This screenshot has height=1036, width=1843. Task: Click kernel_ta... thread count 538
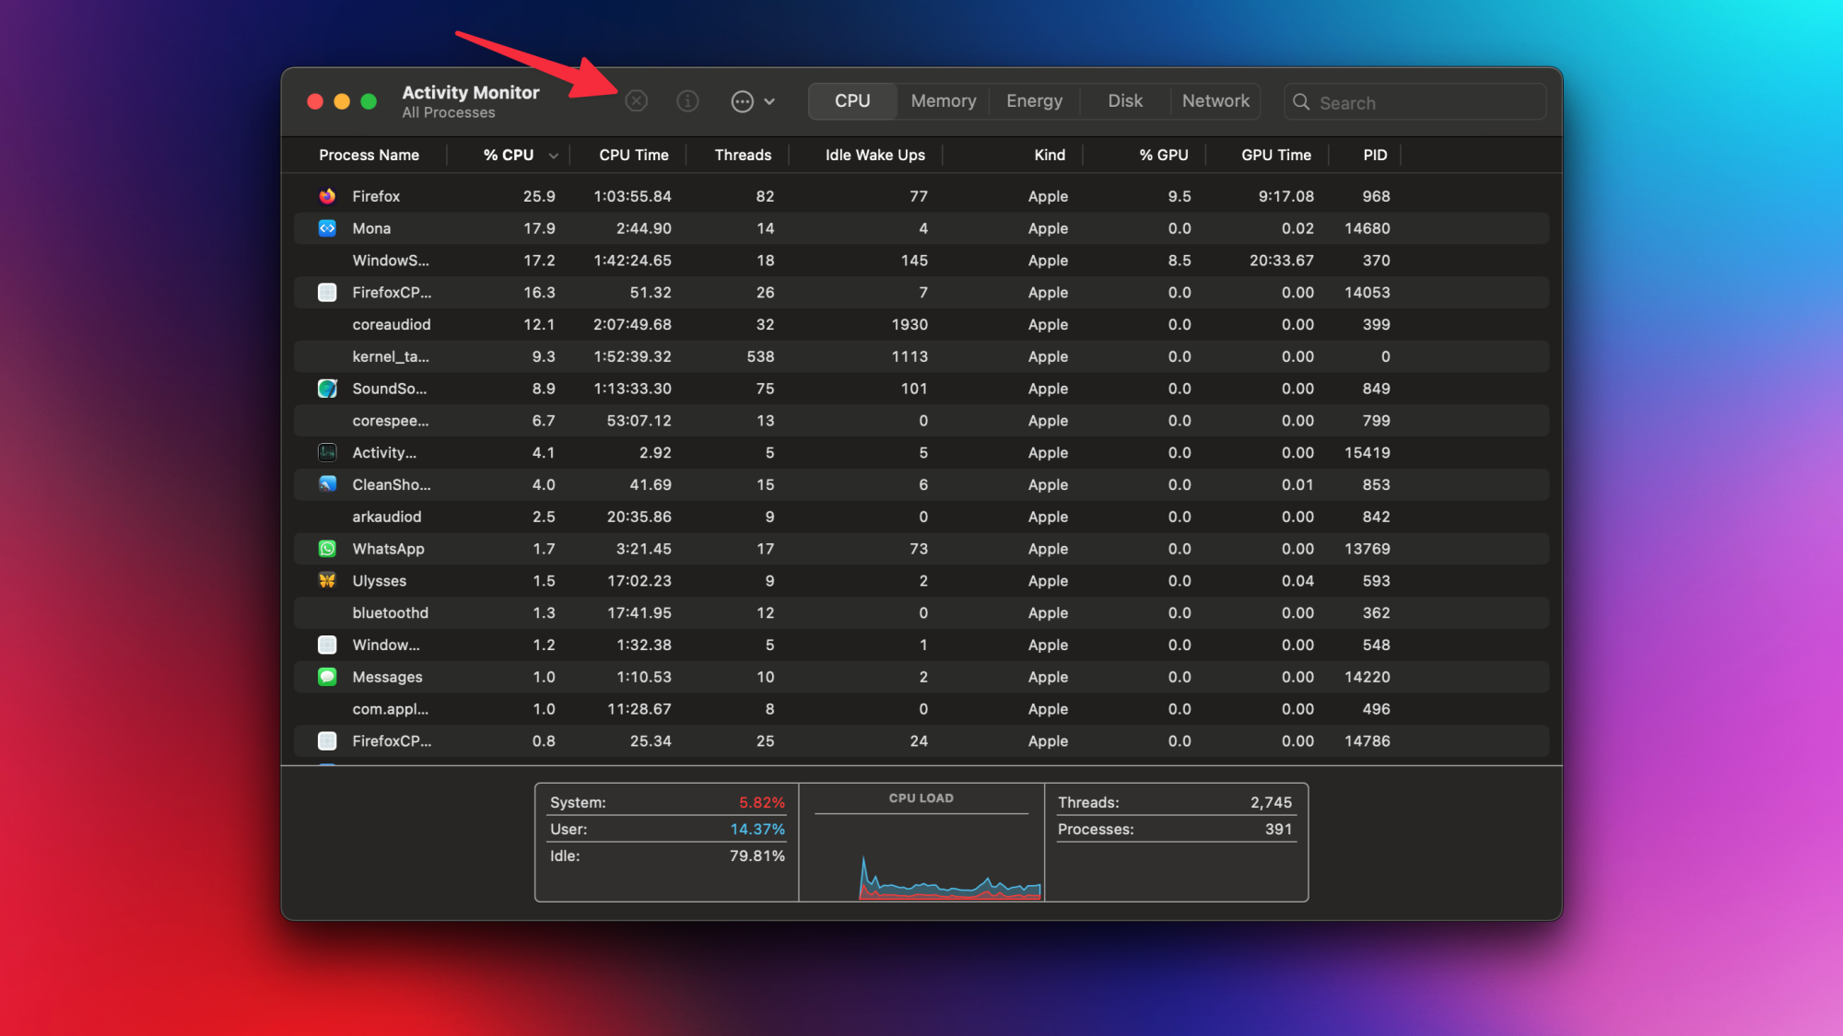[x=760, y=356]
